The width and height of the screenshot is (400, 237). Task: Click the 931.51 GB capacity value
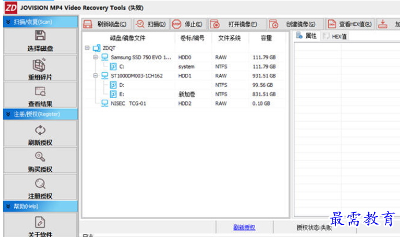click(264, 76)
